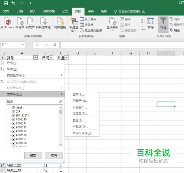Cancel filter with 取消 button
Image resolution: width=184 pixels, height=173 pixels.
click(x=54, y=155)
